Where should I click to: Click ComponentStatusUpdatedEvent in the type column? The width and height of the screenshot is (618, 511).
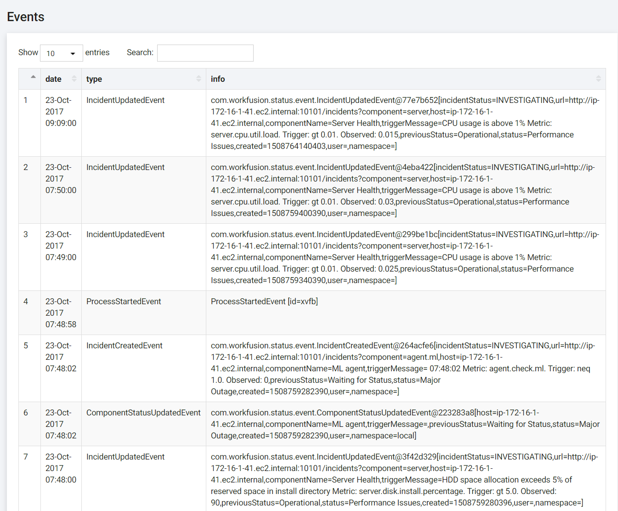tap(143, 413)
